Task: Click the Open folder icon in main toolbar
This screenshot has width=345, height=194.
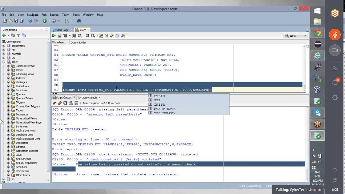Action: click(11, 21)
